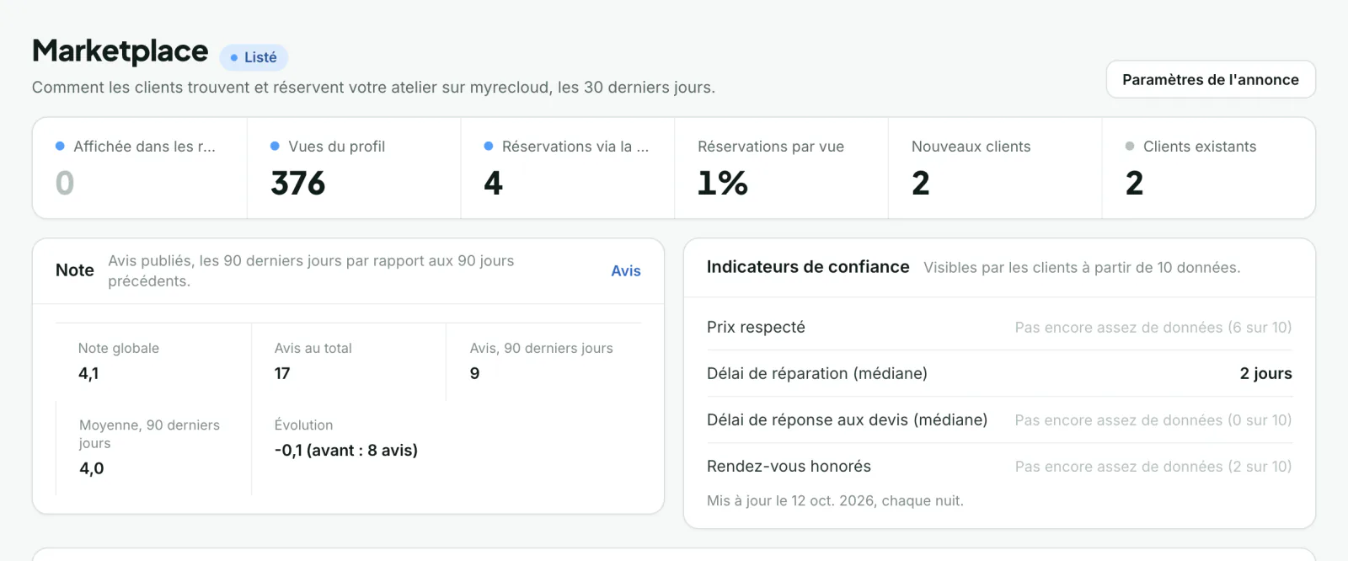
Task: Click the Note globale value 4,1
Action: click(x=88, y=373)
